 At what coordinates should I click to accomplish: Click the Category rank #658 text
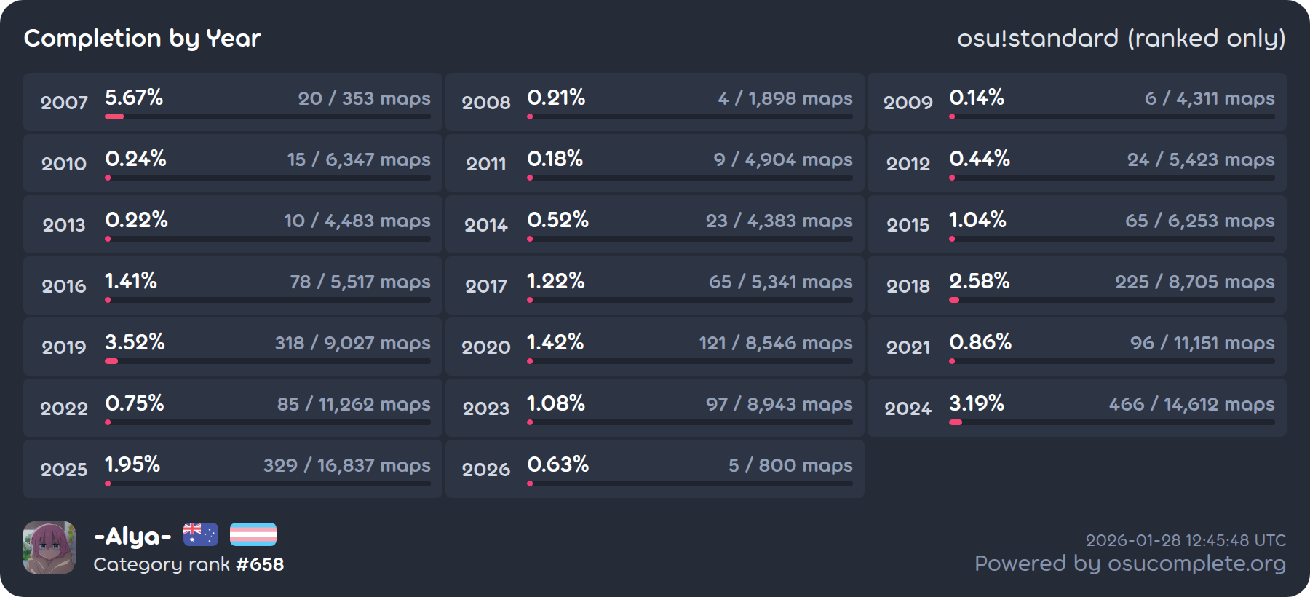(x=188, y=564)
